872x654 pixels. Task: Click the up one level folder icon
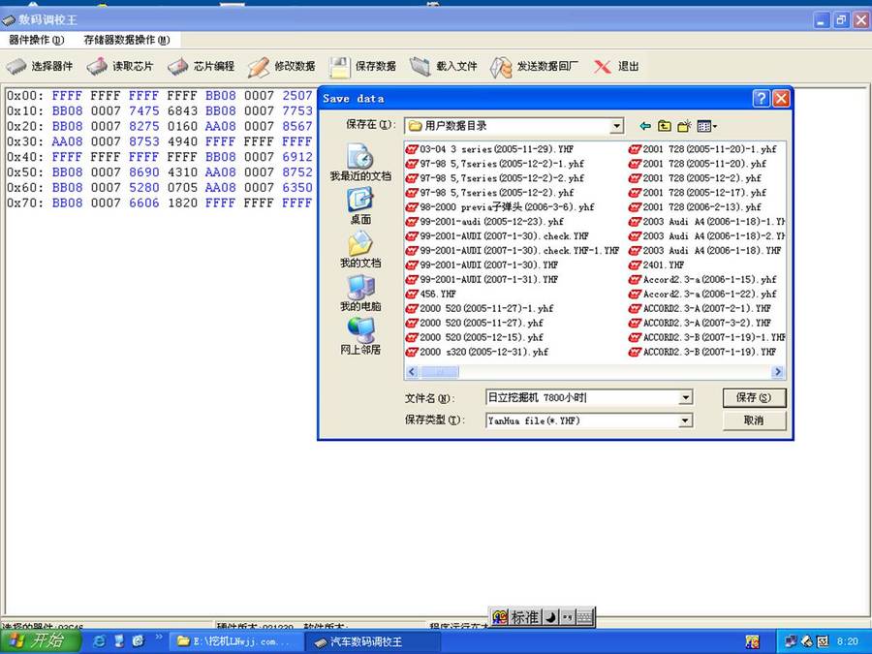(665, 126)
